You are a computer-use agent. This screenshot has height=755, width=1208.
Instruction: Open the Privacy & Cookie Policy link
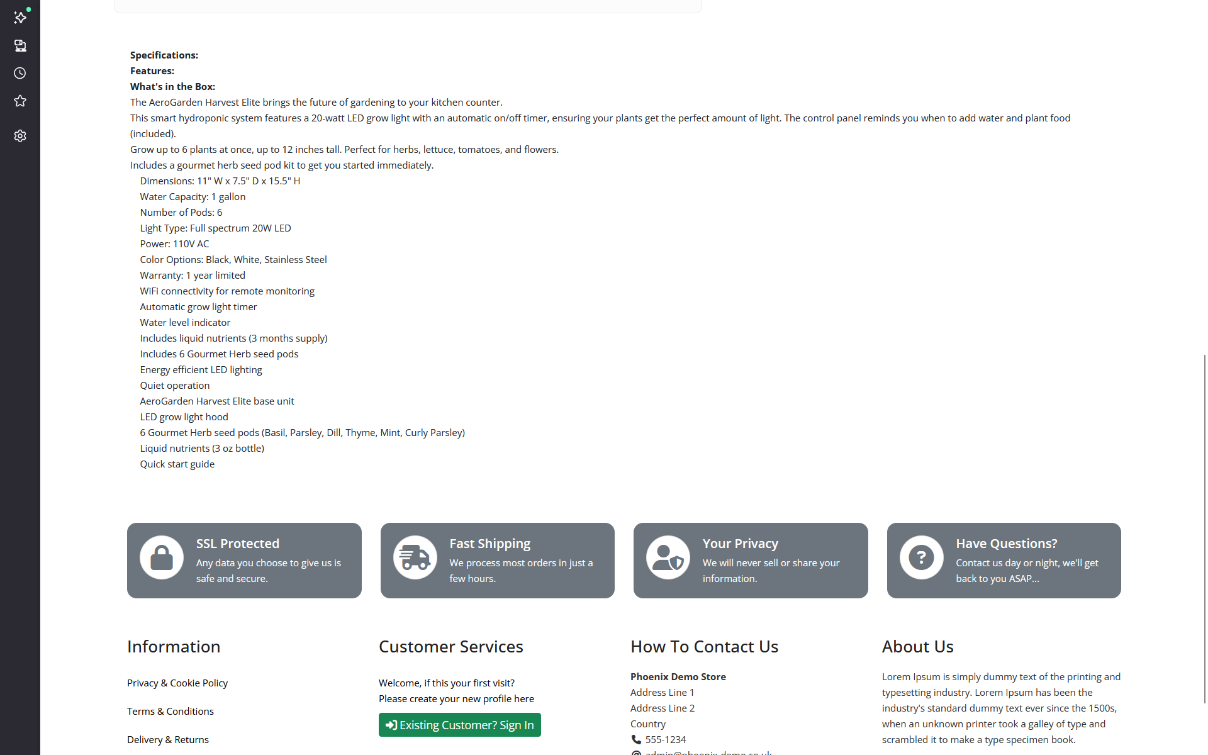[x=177, y=683]
